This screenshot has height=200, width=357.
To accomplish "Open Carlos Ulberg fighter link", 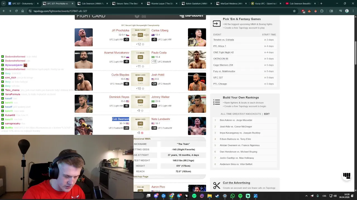I will [x=160, y=30].
